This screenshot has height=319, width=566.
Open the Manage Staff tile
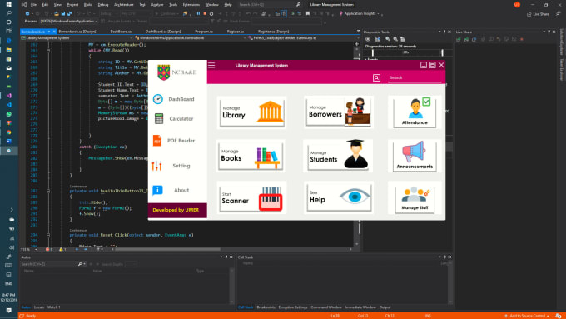pyautogui.click(x=415, y=198)
